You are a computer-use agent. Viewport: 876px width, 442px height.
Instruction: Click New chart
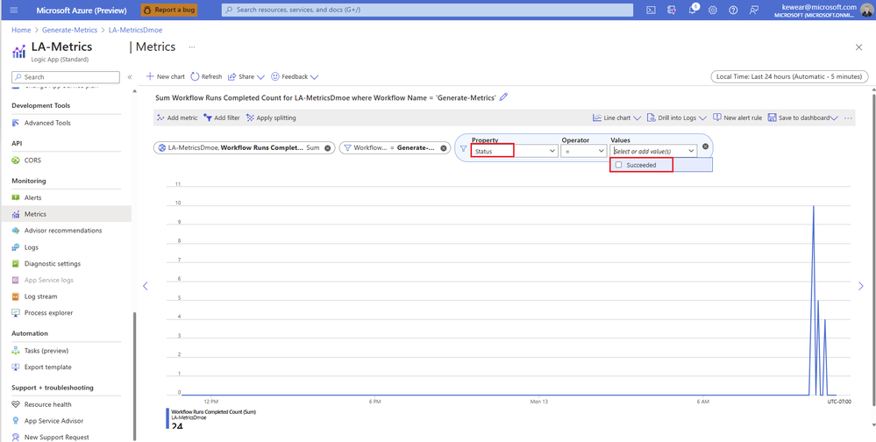tap(166, 76)
